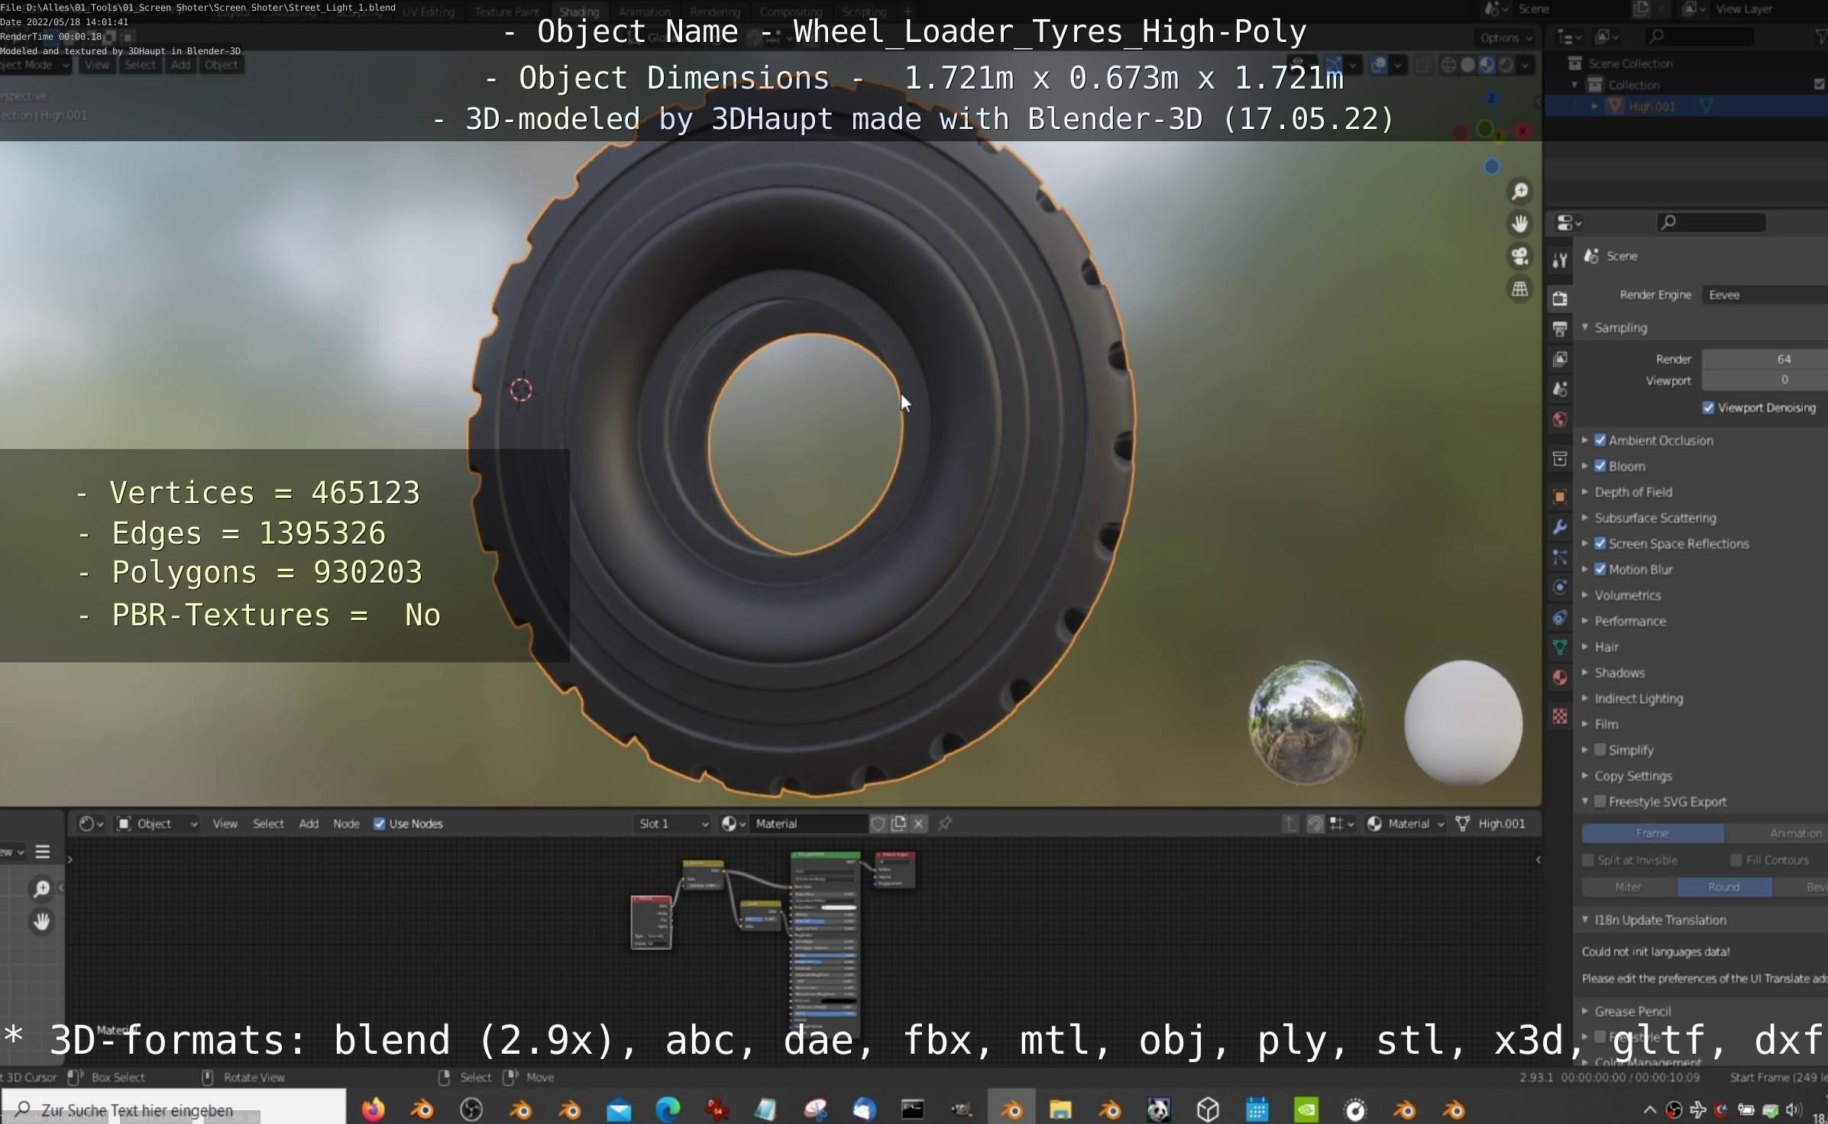Open the Node menu in node editor
The height and width of the screenshot is (1124, 1828).
[346, 823]
